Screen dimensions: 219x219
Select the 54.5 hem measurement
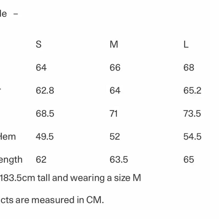[192, 137]
